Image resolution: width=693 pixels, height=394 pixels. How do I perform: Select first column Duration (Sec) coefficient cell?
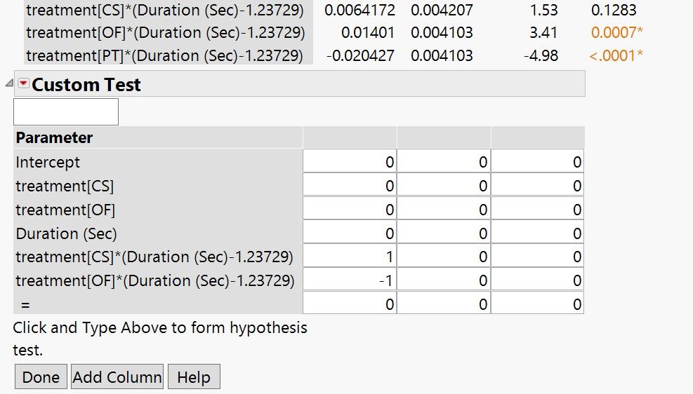350,233
